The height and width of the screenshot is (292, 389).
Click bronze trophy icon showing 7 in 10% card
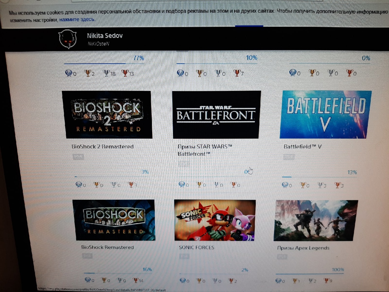click(x=237, y=73)
